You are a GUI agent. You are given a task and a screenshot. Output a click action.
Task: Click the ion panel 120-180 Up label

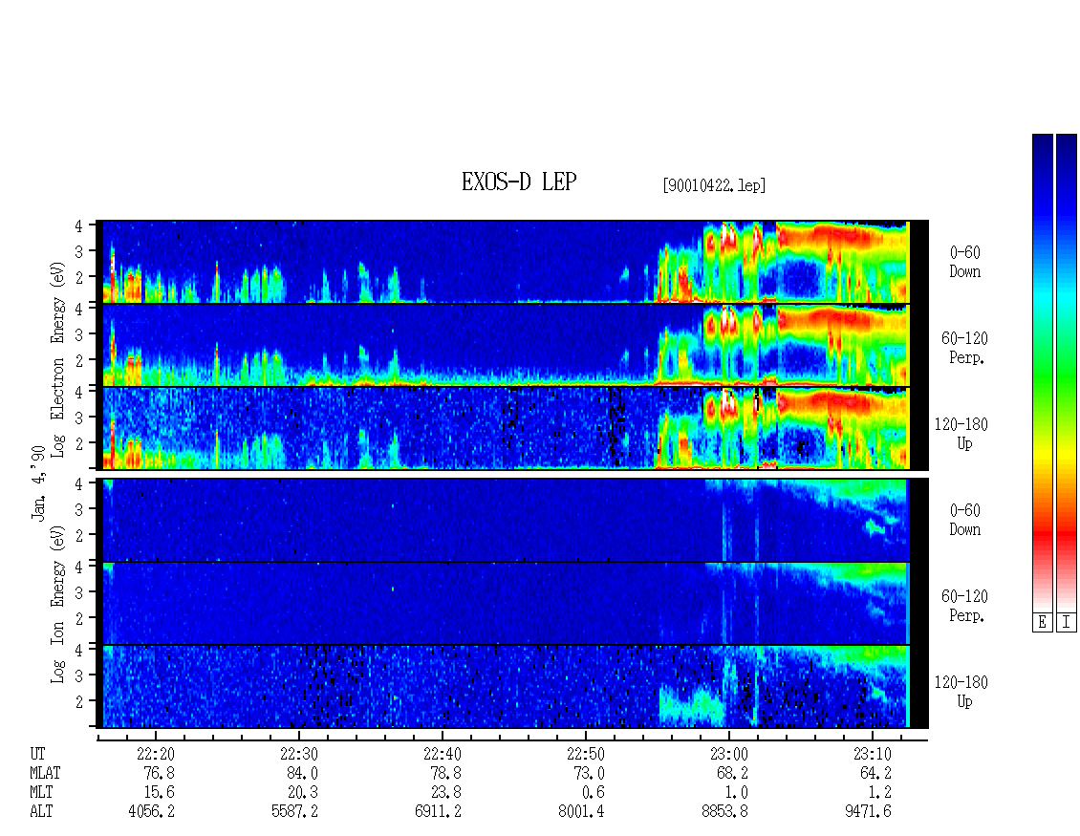[961, 692]
